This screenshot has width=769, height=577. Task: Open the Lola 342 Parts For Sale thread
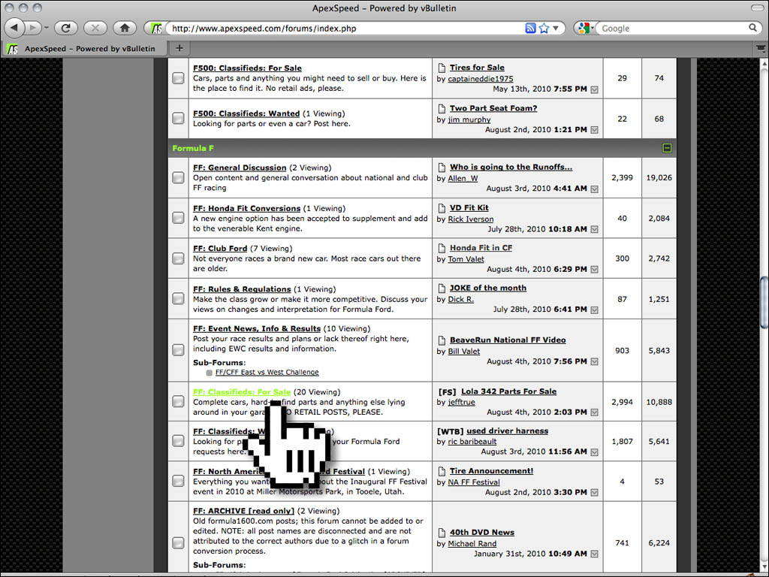(x=508, y=391)
